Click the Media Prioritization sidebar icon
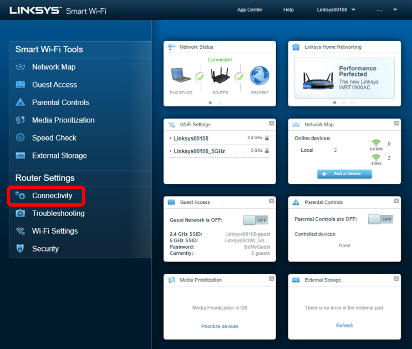Image resolution: width=412 pixels, height=349 pixels. click(20, 120)
